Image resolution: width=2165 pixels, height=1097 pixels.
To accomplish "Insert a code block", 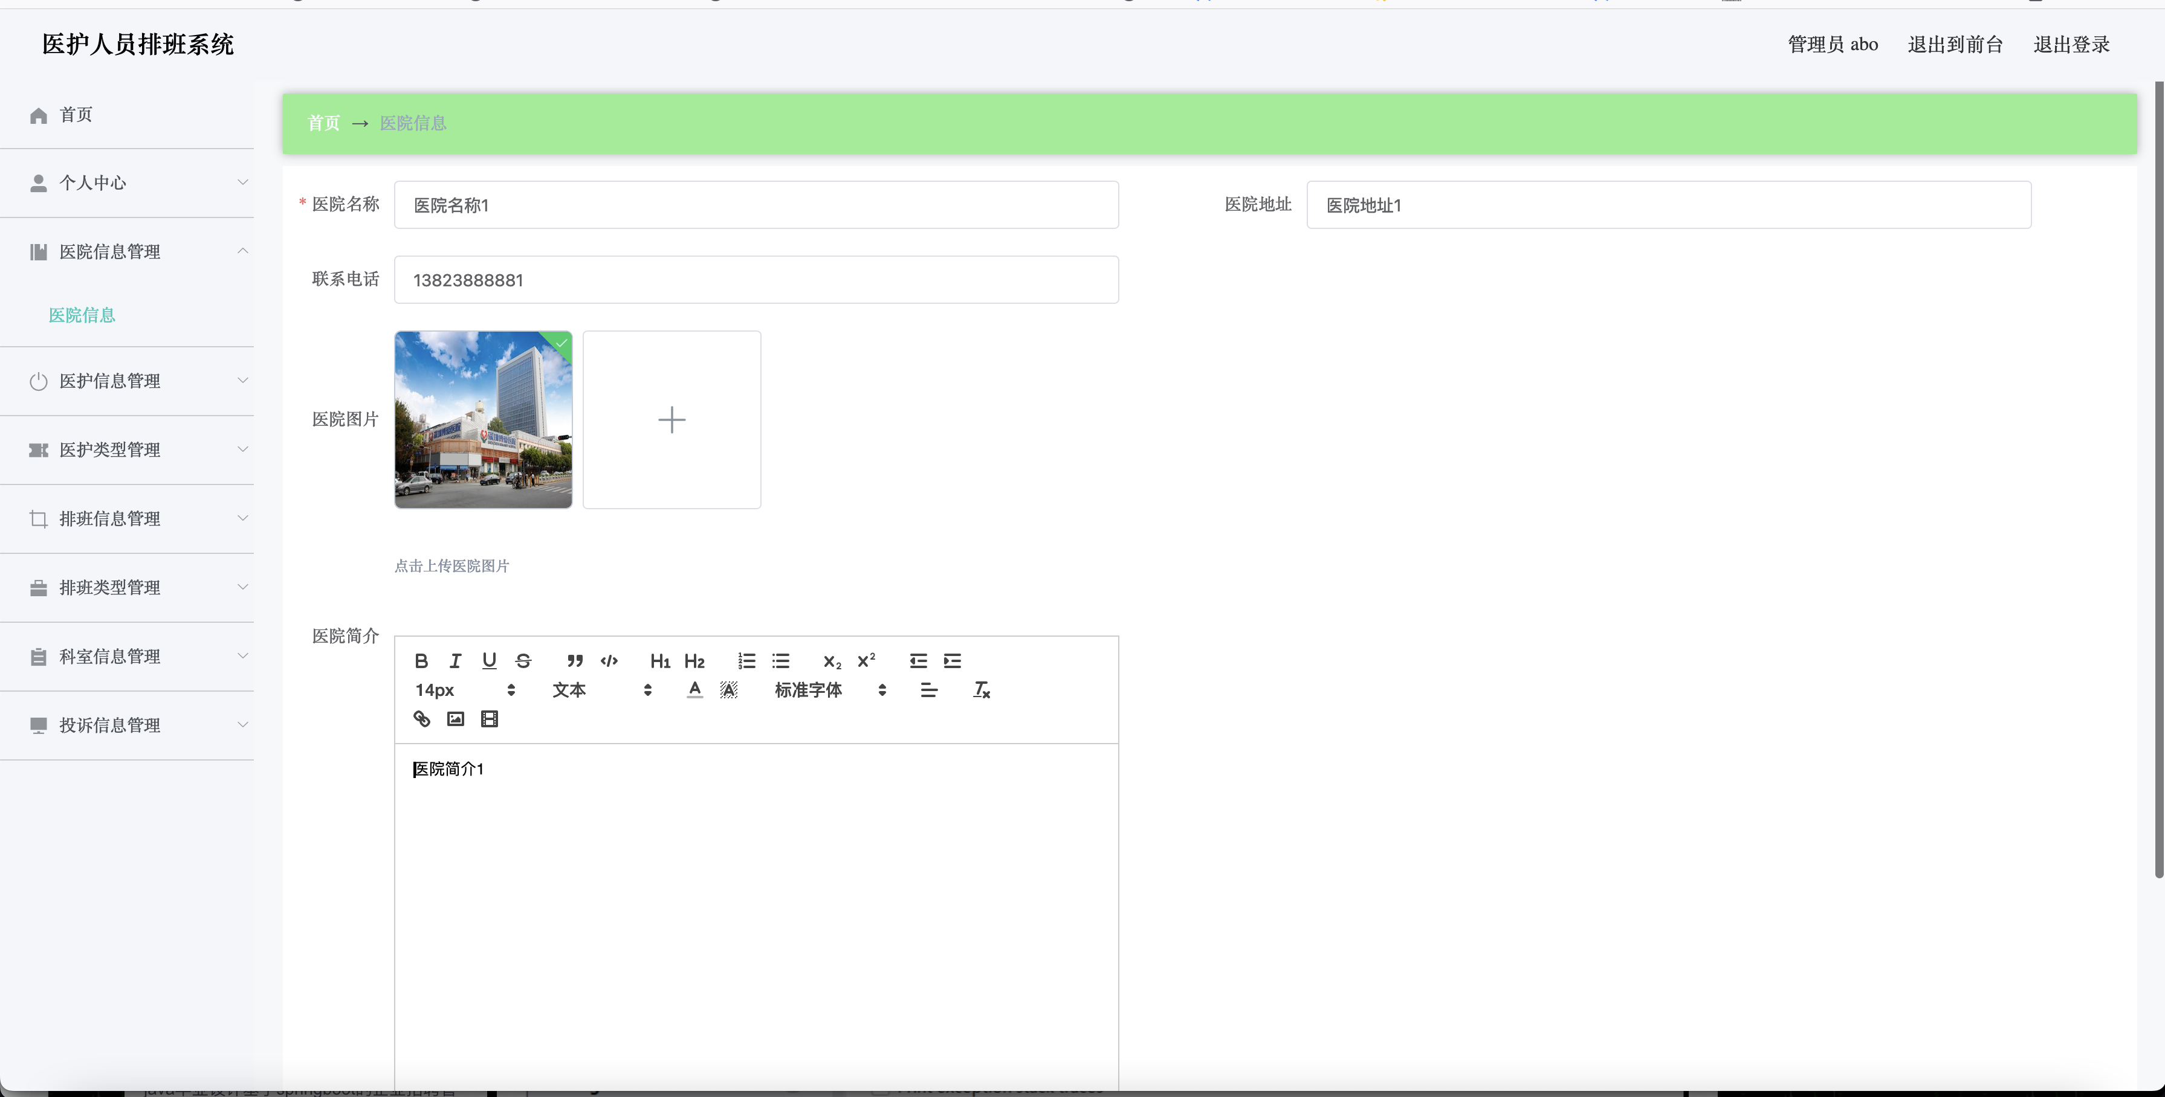I will (609, 661).
